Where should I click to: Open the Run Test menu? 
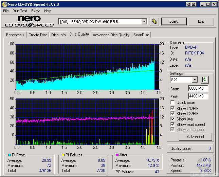point(20,11)
